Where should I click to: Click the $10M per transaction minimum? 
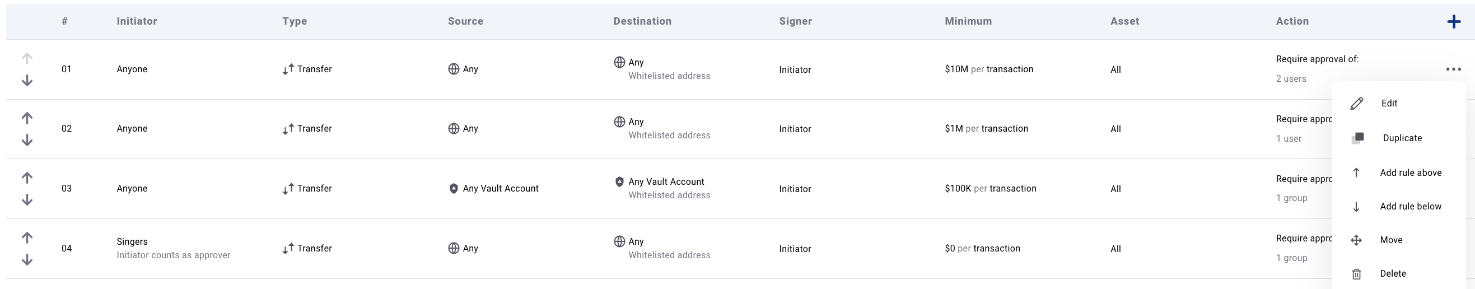click(989, 69)
